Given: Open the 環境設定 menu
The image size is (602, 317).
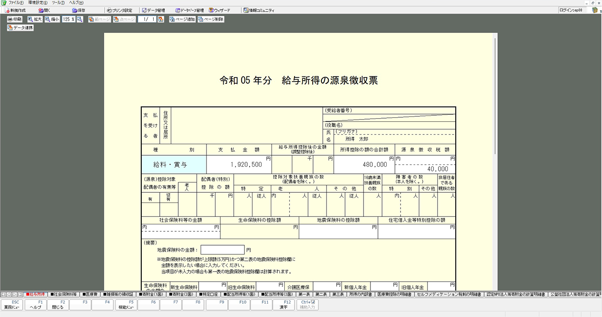Looking at the screenshot, I should click(38, 3).
